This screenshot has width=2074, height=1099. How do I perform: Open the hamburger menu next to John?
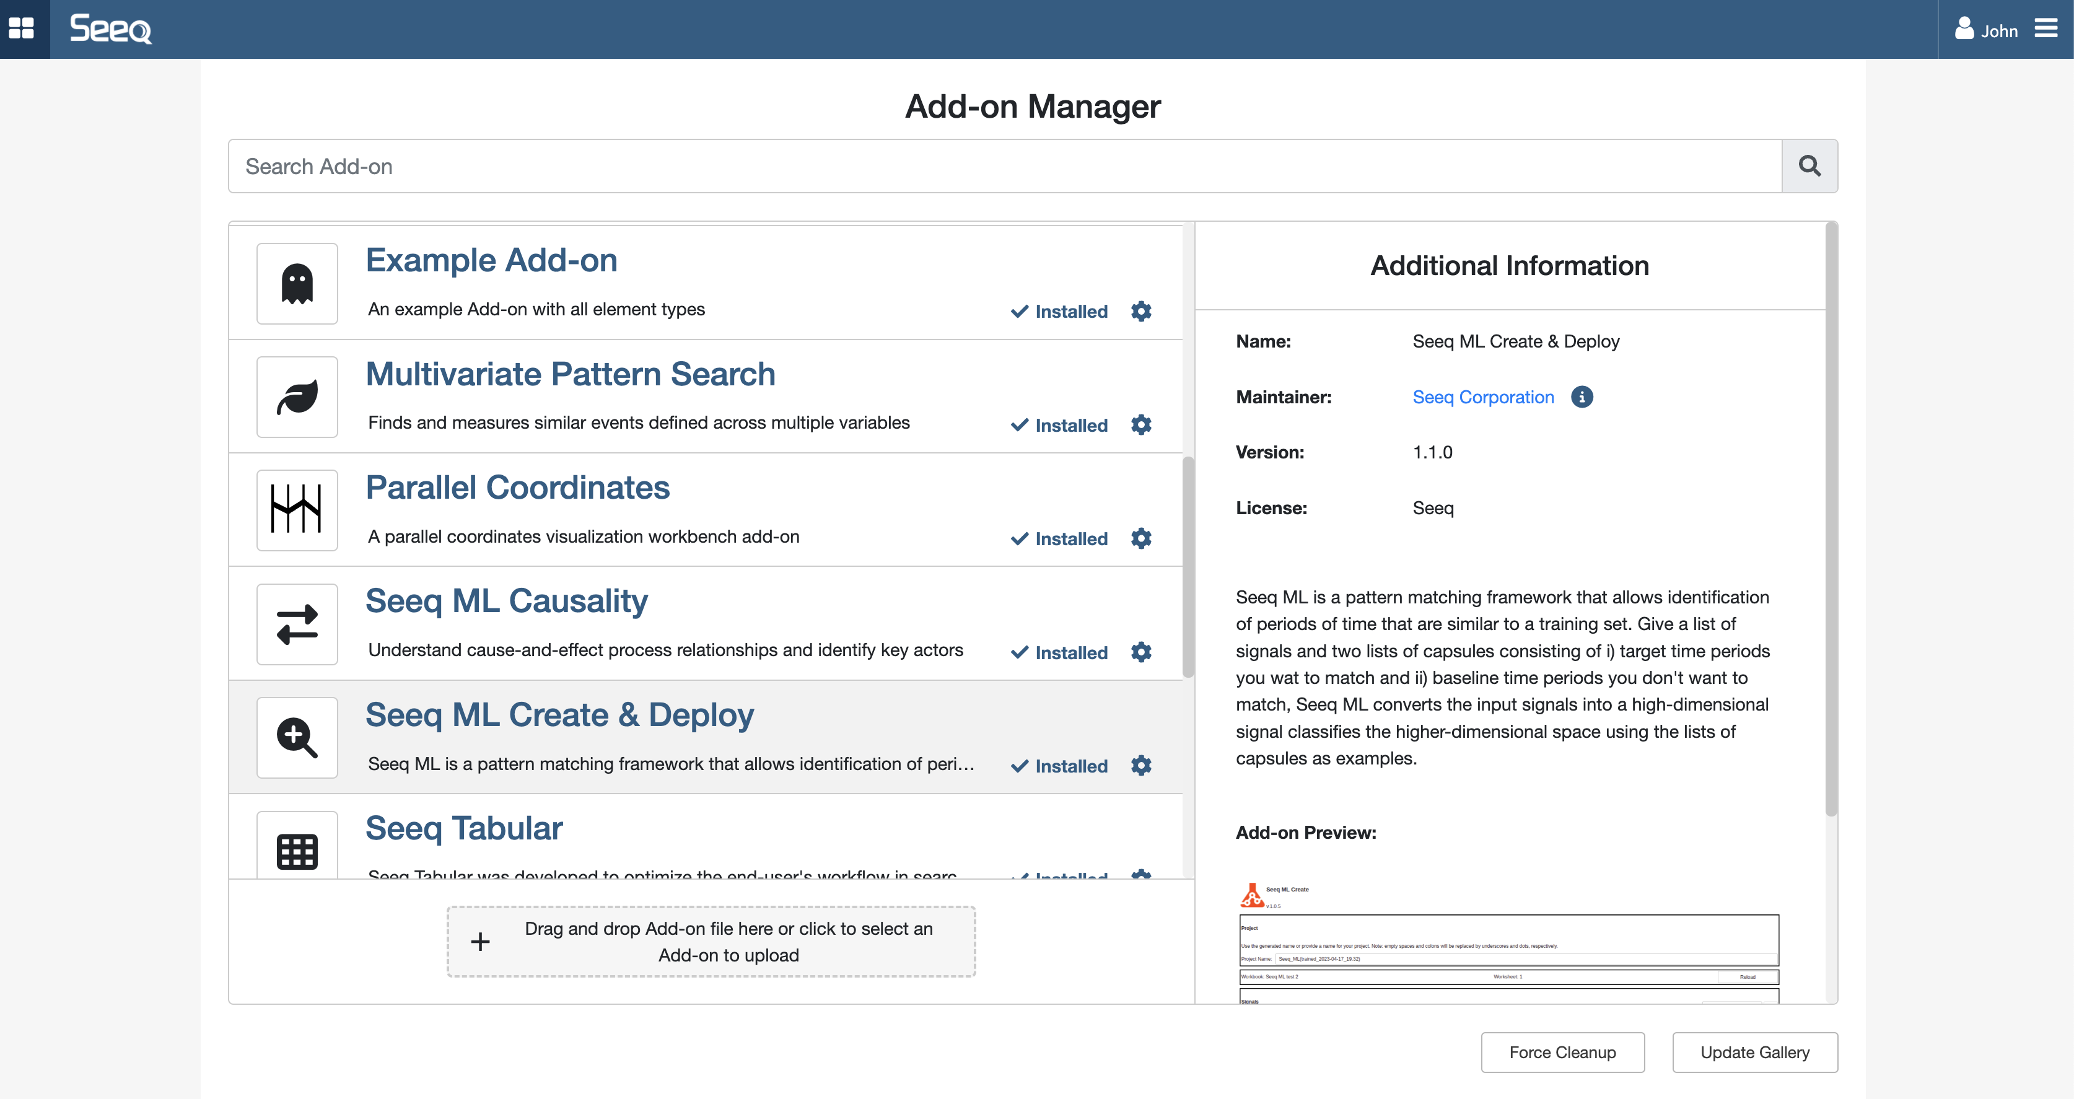click(x=2046, y=29)
